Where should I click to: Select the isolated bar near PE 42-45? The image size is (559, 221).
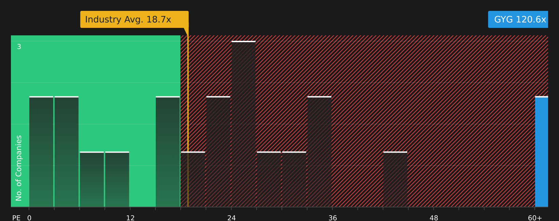395,179
